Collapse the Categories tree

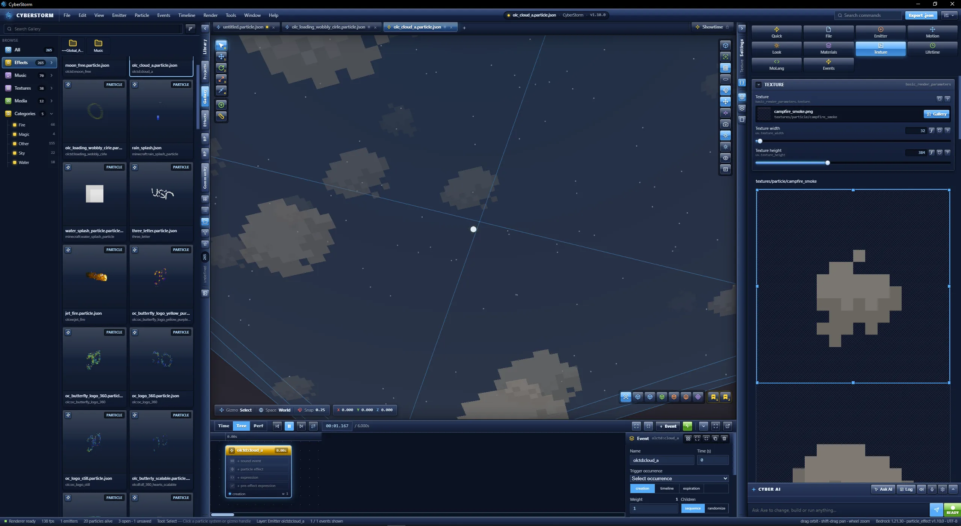point(51,114)
